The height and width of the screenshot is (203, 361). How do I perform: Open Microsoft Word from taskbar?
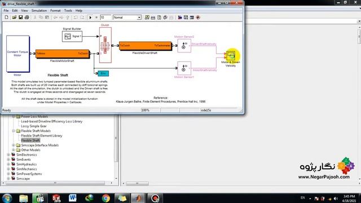[x=73, y=198]
